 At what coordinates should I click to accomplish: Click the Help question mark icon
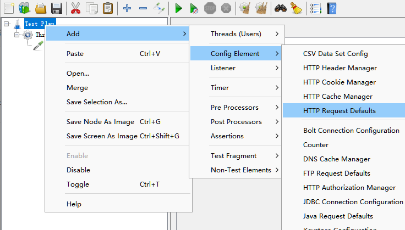[332, 8]
